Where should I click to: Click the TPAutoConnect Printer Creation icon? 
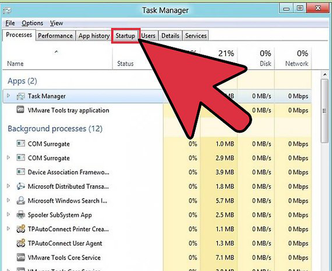[x=20, y=229]
